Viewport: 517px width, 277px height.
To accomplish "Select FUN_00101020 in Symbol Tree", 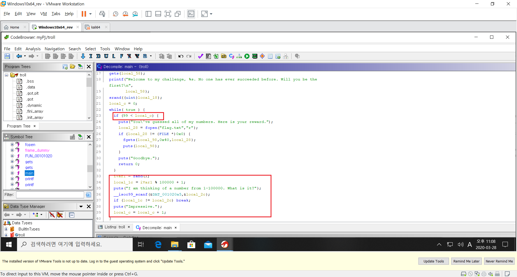I will point(39,156).
